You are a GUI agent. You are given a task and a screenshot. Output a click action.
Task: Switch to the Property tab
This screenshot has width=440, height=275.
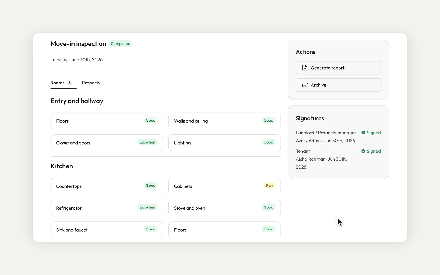(x=91, y=83)
